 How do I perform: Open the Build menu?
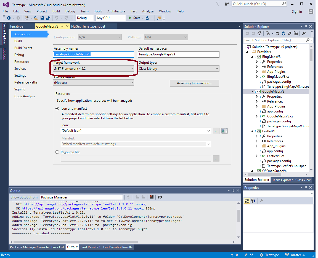(x=56, y=11)
